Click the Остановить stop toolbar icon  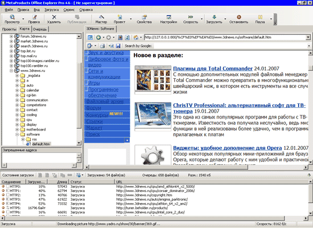point(239,17)
